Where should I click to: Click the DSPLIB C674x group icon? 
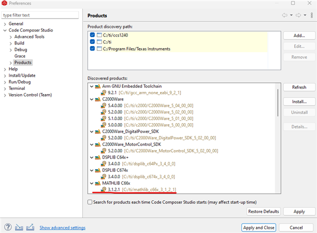point(98,171)
